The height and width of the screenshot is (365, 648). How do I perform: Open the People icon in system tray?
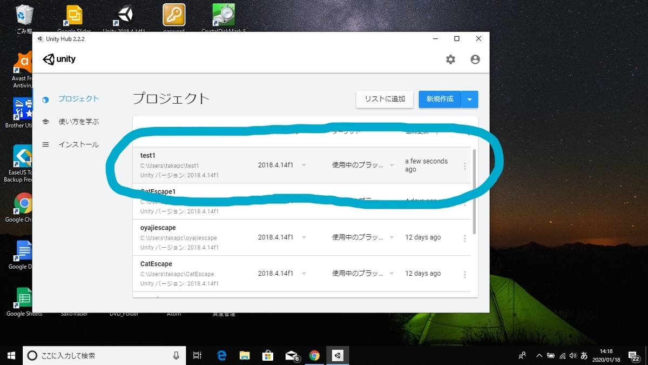tap(522, 355)
